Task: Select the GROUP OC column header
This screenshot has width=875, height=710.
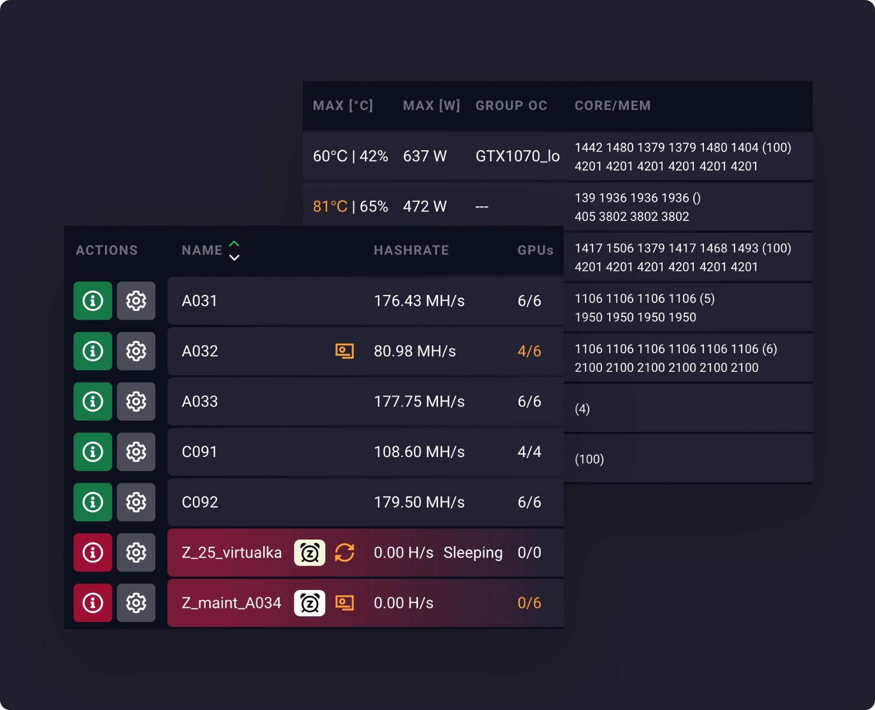Action: click(x=511, y=105)
